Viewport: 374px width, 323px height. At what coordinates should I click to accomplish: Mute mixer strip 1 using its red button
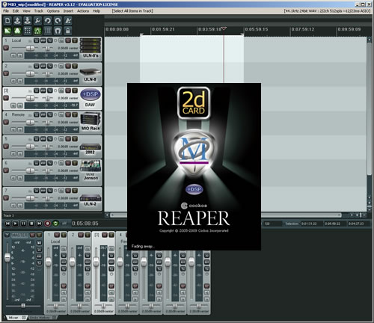[57, 235]
